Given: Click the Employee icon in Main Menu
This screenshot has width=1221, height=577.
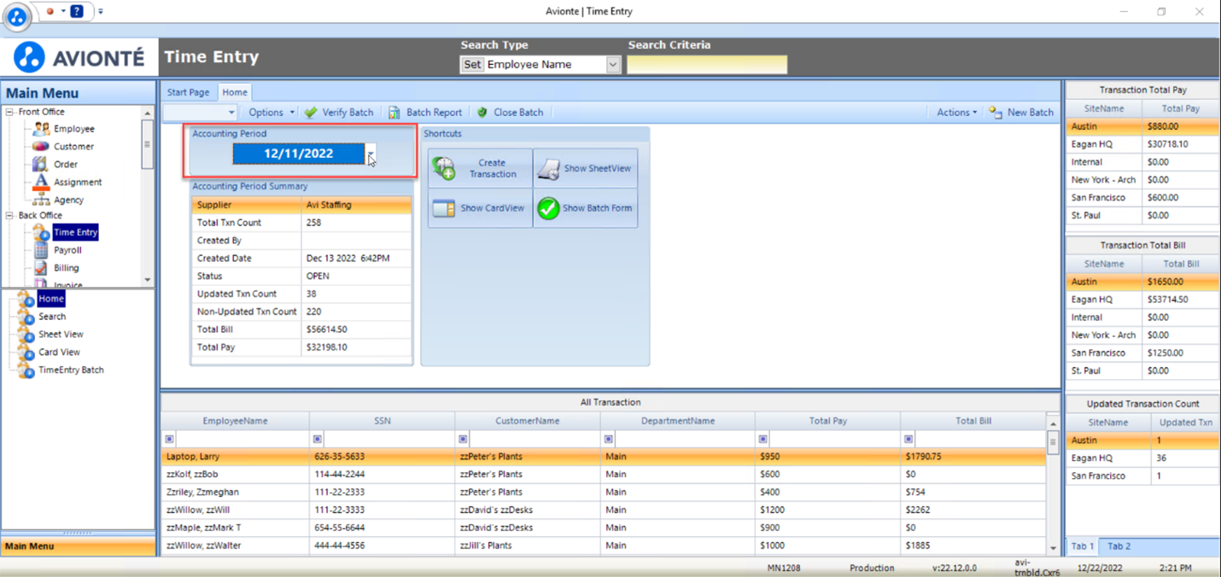Looking at the screenshot, I should [x=40, y=129].
